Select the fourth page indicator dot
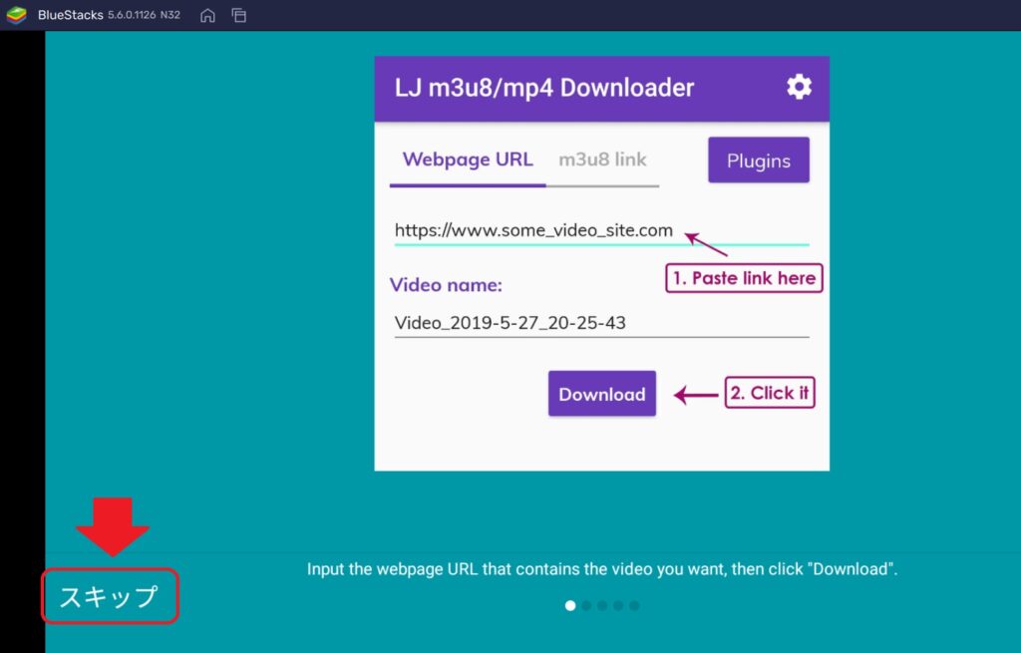Viewport: 1021px width, 653px height. coord(618,605)
